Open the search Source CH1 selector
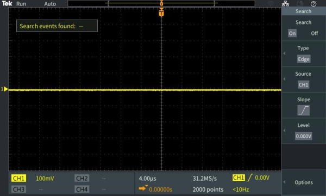The width and height of the screenshot is (326, 196). [x=303, y=85]
